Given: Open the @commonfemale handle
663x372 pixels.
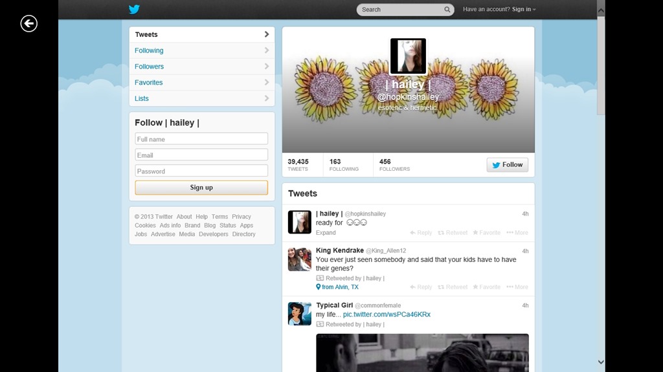Looking at the screenshot, I should pos(377,305).
